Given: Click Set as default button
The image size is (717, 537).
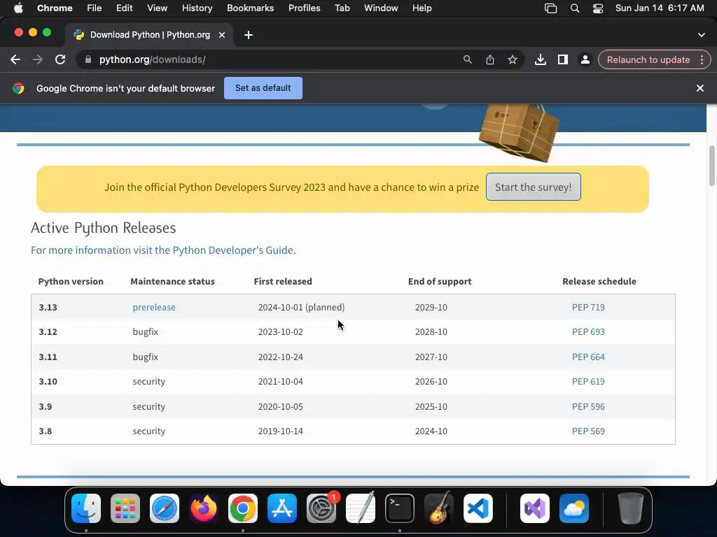Looking at the screenshot, I should [263, 88].
